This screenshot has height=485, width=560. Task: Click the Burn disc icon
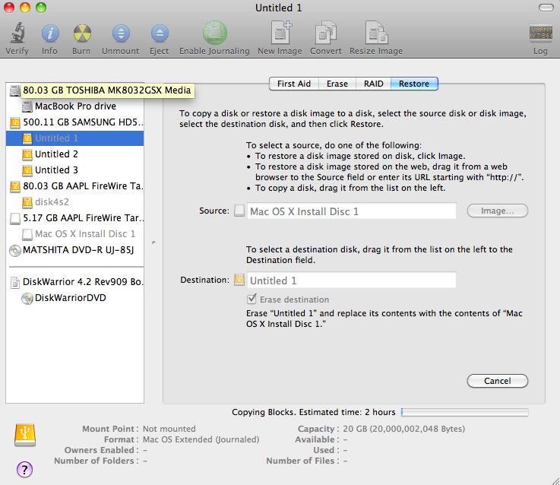click(82, 33)
